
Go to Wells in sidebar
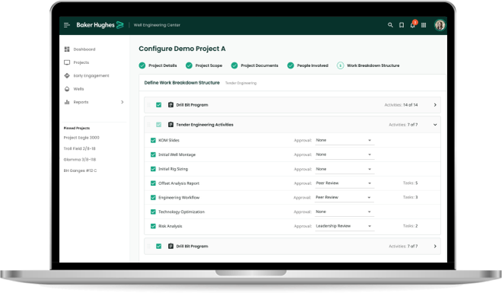point(78,89)
